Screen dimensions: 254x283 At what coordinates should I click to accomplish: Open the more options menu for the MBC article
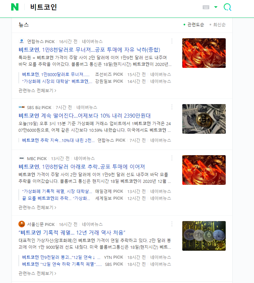click(172, 158)
